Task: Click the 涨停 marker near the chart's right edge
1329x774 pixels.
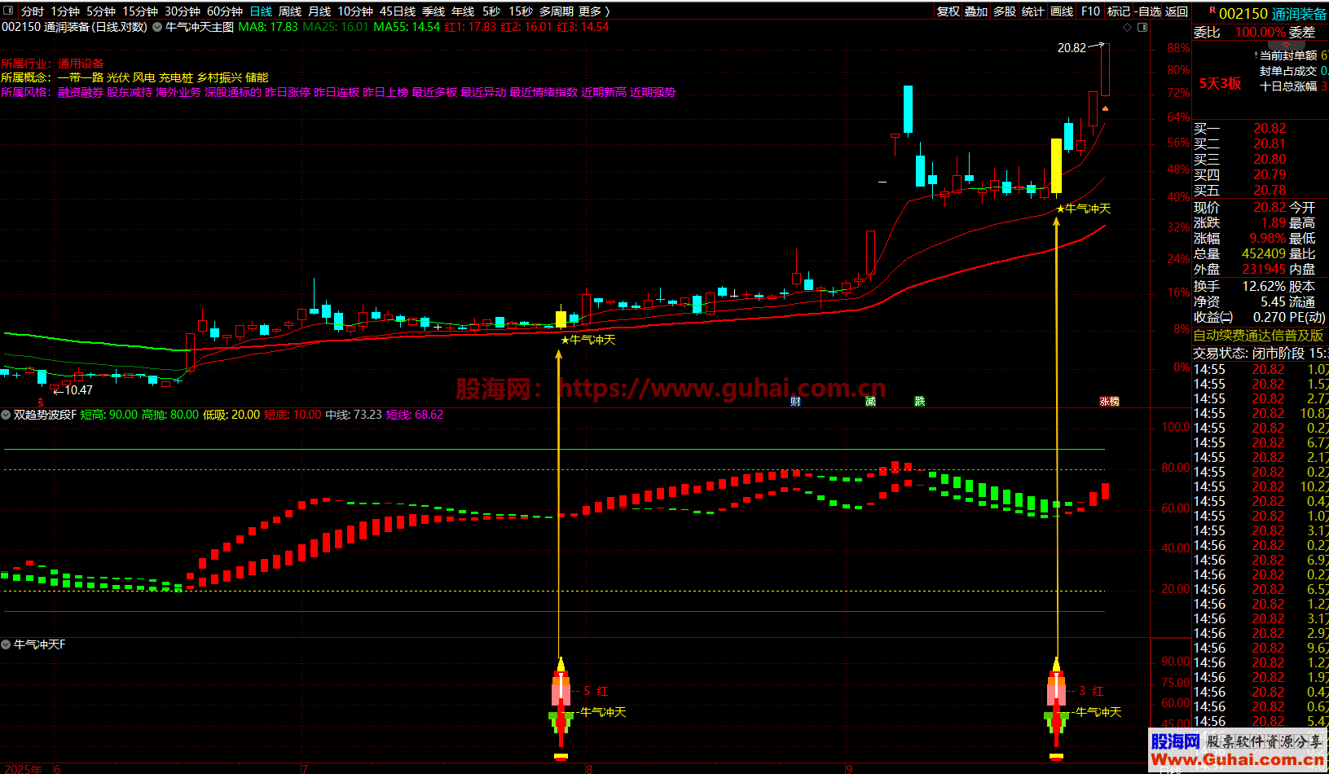Action: click(x=1109, y=401)
